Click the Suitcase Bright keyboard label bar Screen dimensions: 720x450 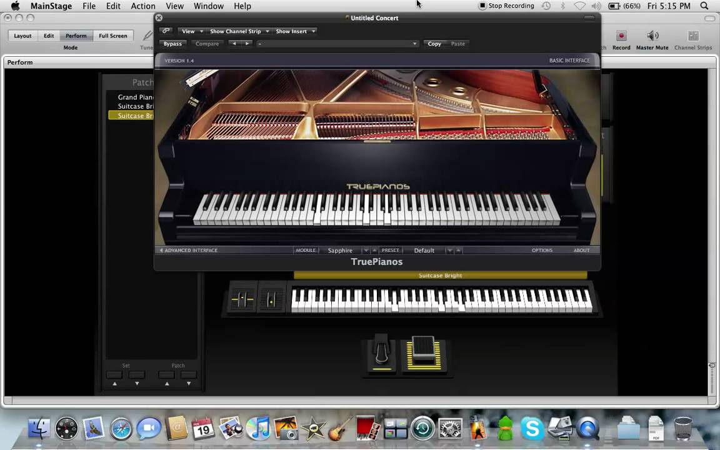pyautogui.click(x=441, y=276)
